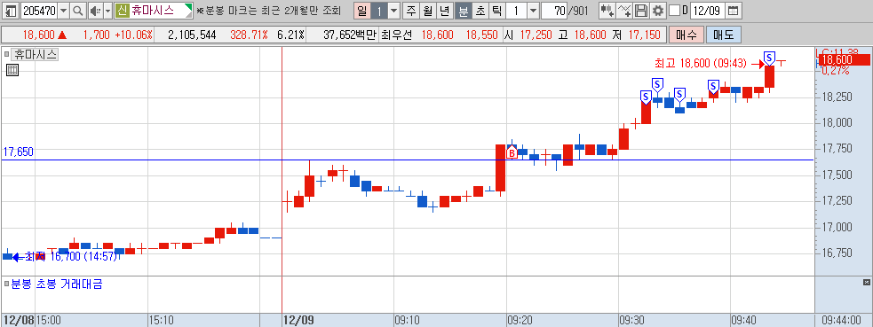Click the speaker sound icon
This screenshot has width=873, height=327.
click(x=95, y=11)
